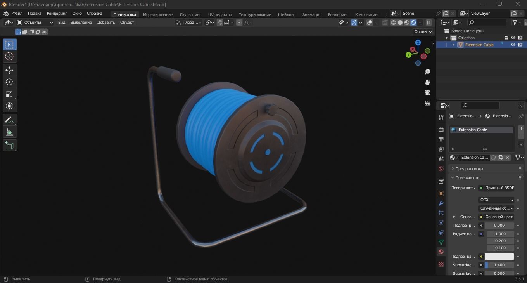Select the Move tool in the toolbar
Viewport: 527px width, 283px height.
click(x=9, y=70)
